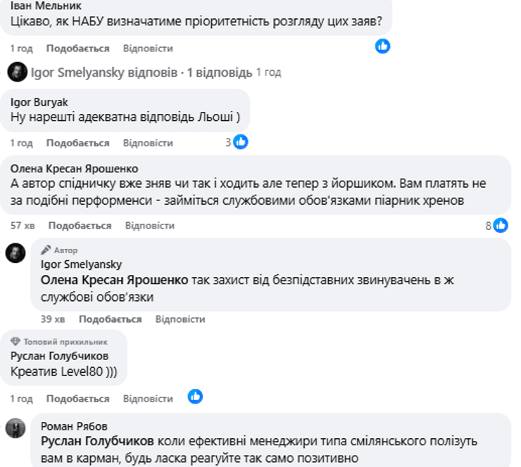Click the Автор pen badge

[46, 250]
